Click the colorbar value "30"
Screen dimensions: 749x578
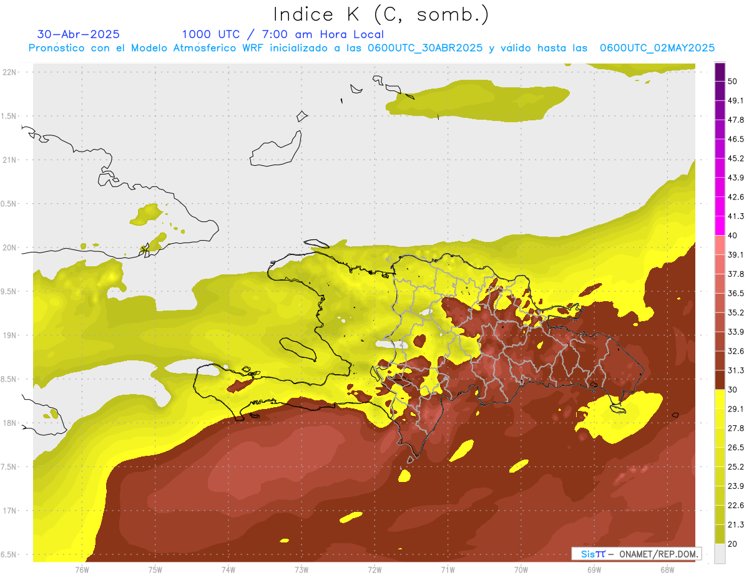(733, 390)
